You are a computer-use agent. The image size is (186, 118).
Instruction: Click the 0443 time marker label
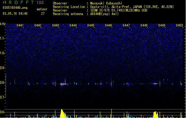tap(56, 25)
